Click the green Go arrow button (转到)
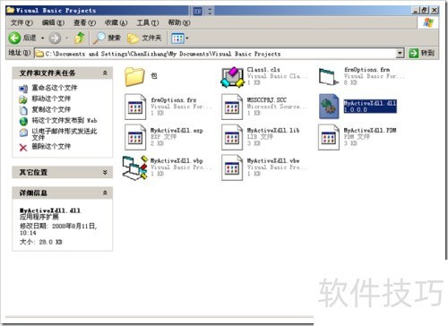 pyautogui.click(x=421, y=53)
